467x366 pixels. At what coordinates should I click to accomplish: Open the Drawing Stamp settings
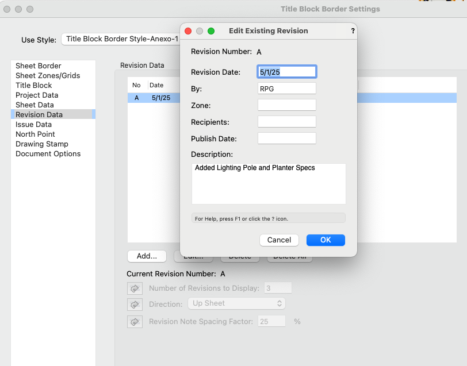pos(41,144)
